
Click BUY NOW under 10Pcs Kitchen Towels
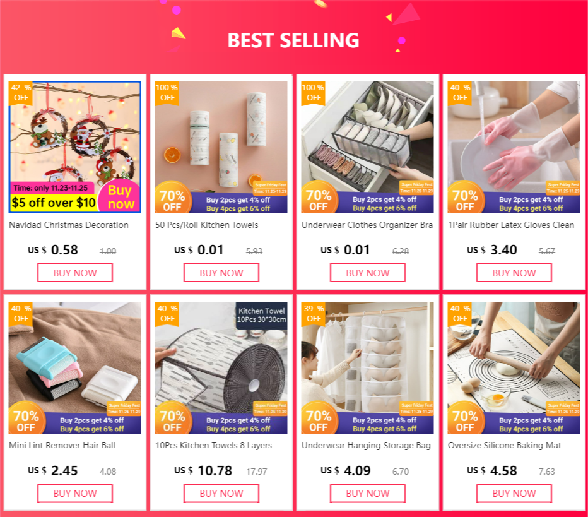(221, 494)
